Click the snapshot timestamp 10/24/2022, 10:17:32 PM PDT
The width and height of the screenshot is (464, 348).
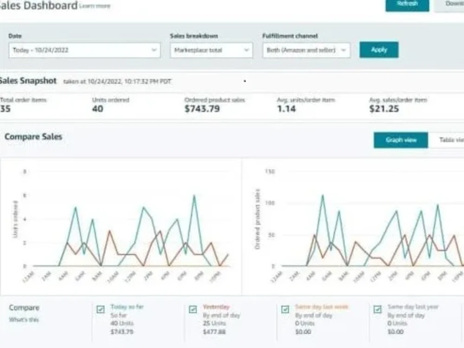coord(129,82)
